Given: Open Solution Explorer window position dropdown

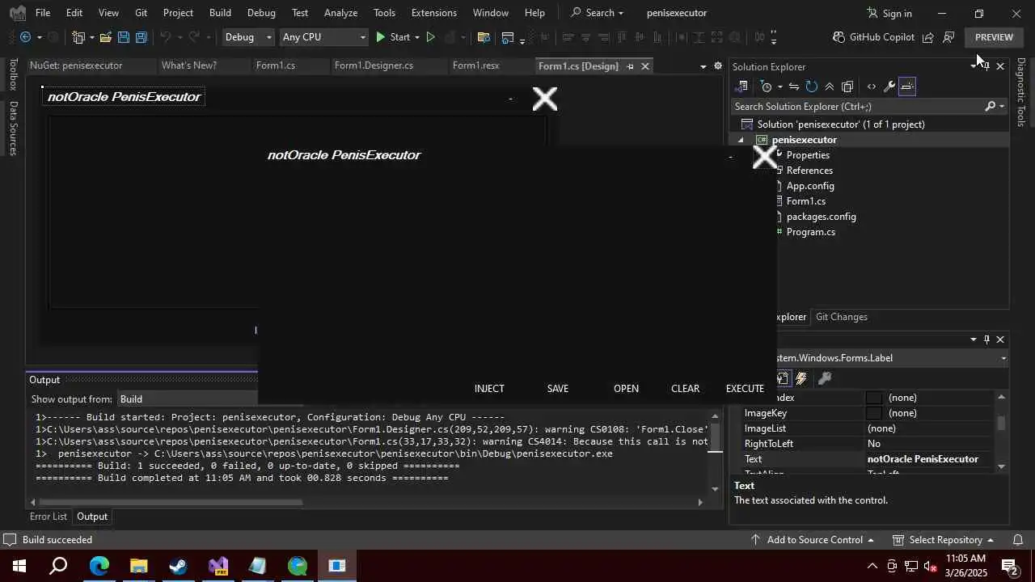Looking at the screenshot, I should coord(973,66).
